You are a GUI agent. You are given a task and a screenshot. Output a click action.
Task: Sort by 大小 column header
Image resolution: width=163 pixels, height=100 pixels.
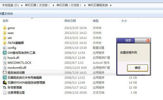tap(124, 21)
